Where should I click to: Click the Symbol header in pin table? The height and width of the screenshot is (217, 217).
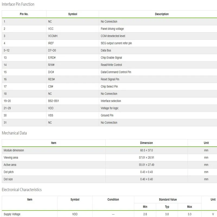(x=72, y=14)
